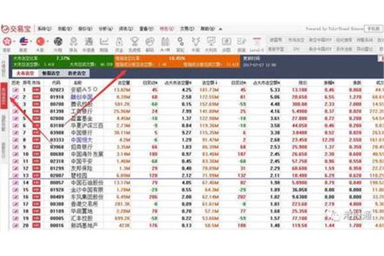Open the multi-chart icon left of Level-2

point(241,42)
